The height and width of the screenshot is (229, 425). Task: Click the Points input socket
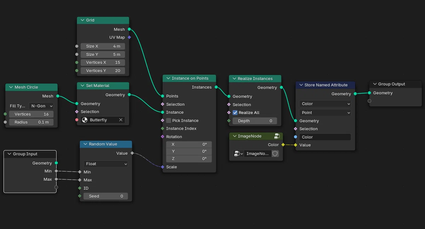[163, 96]
